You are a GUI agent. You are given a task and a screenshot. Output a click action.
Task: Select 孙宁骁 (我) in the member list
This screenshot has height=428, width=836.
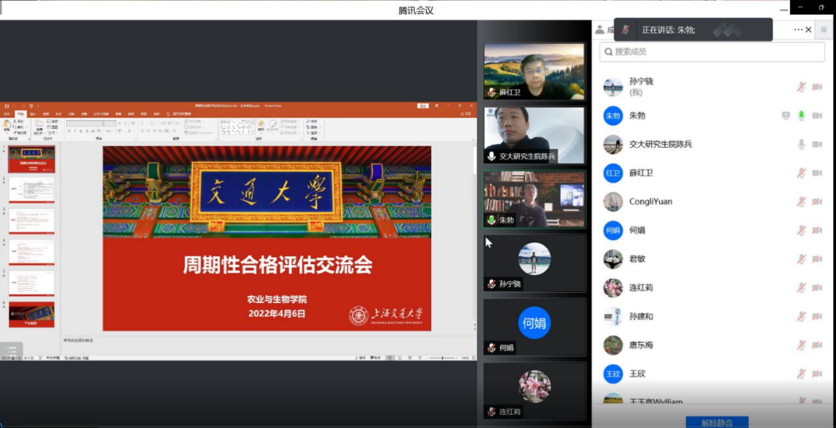pos(714,87)
